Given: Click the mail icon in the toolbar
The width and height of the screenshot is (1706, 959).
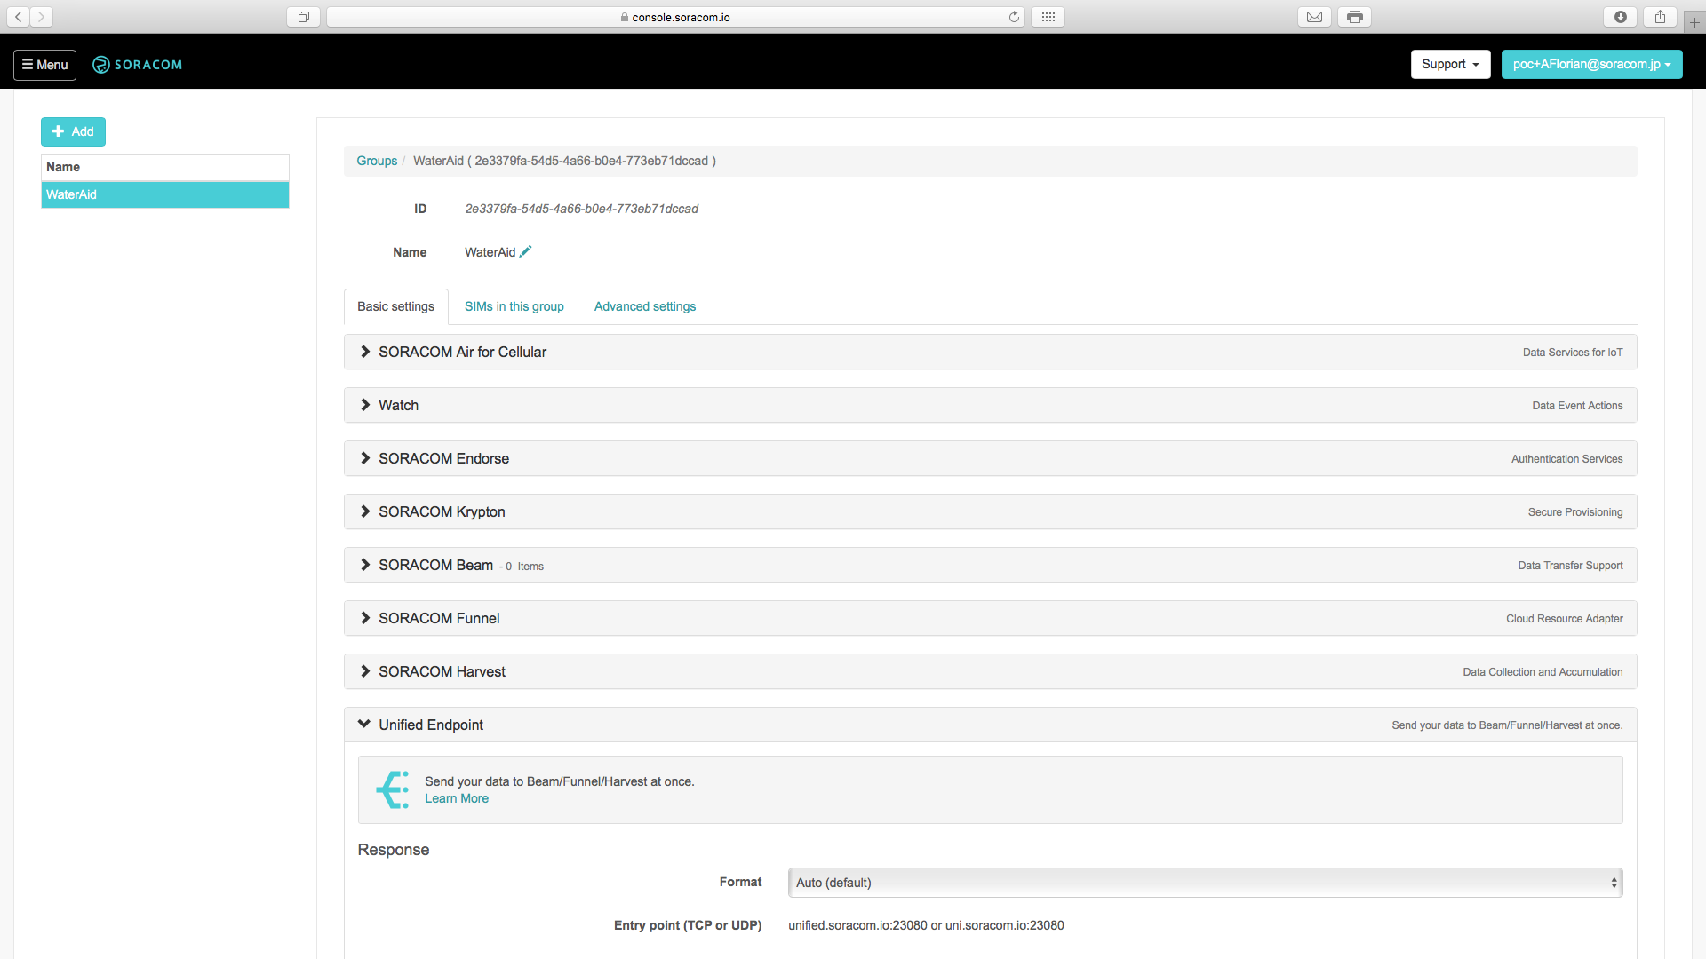Looking at the screenshot, I should point(1314,17).
